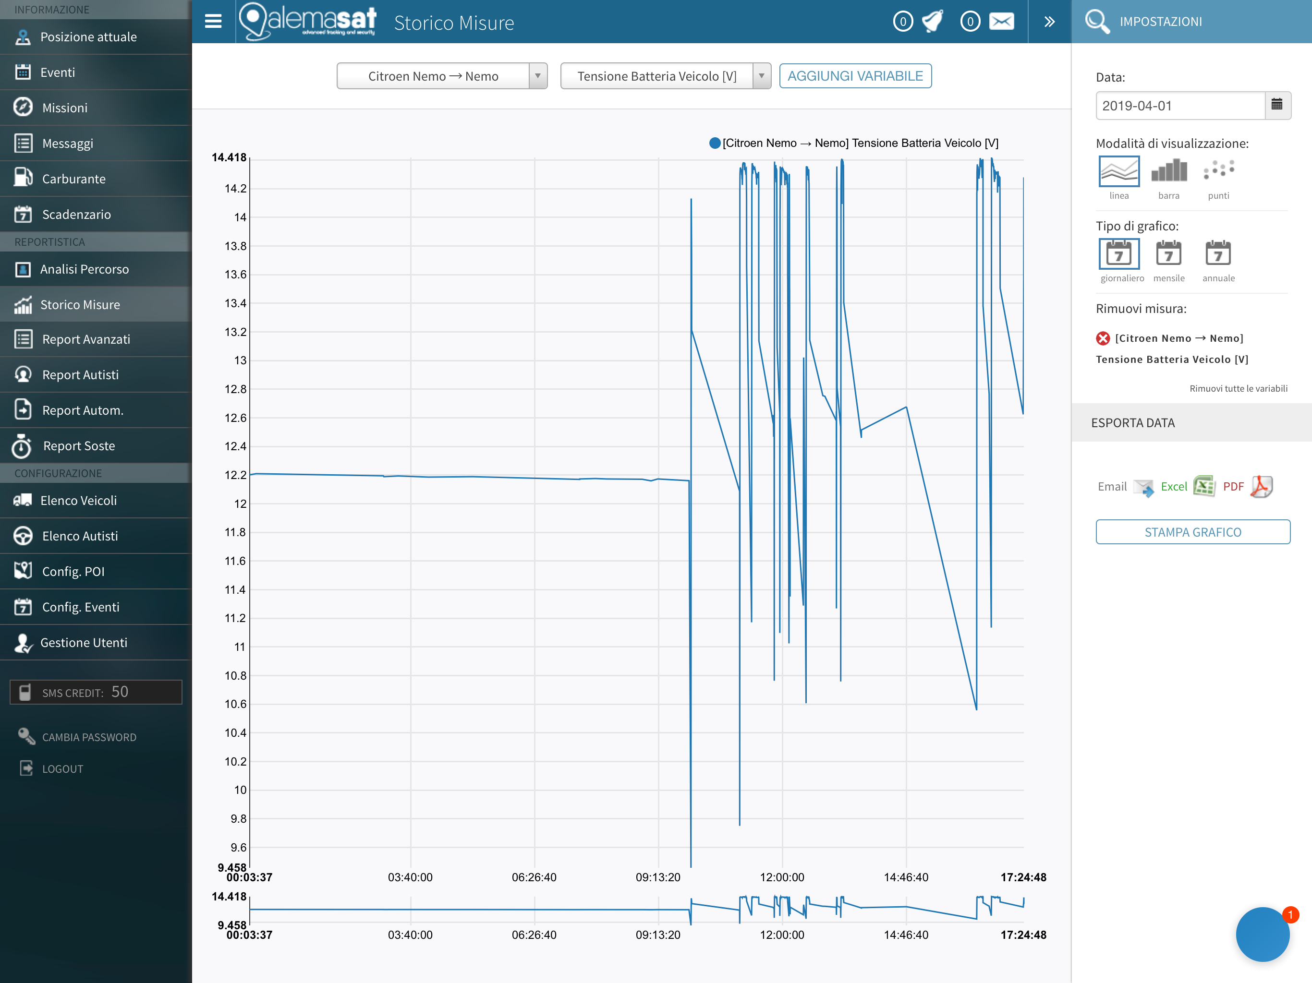Click STAMPA GRAFICO button
Viewport: 1312px width, 983px height.
pos(1192,532)
